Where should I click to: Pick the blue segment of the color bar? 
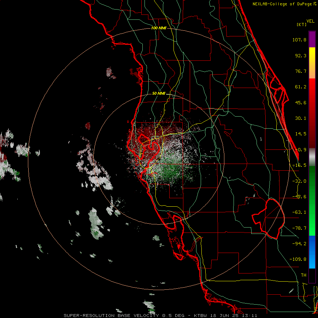tap(312, 252)
